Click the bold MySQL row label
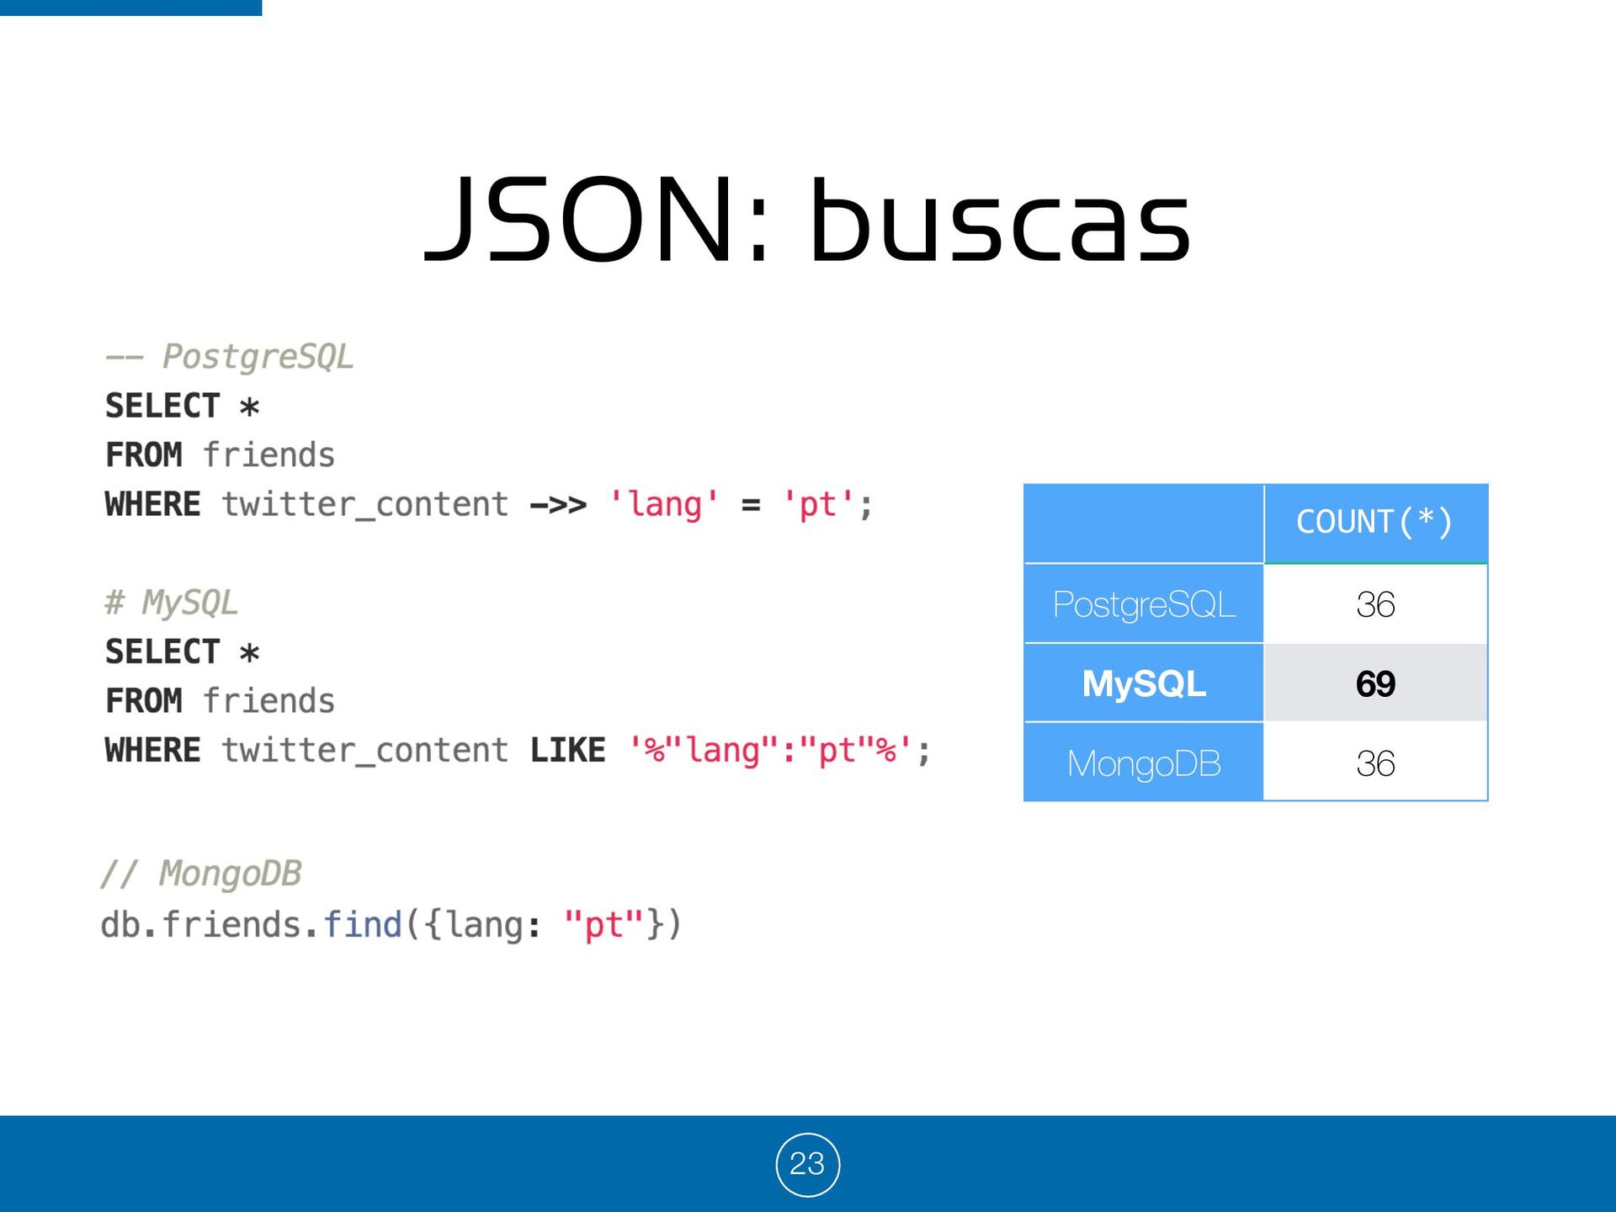The image size is (1616, 1212). (x=1144, y=683)
